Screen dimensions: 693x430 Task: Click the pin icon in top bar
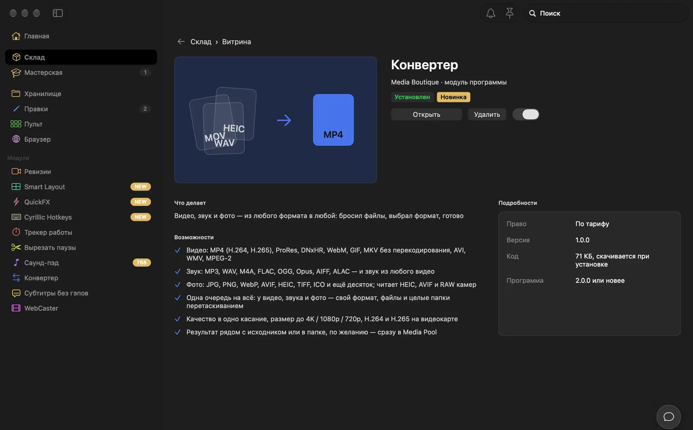pos(510,13)
